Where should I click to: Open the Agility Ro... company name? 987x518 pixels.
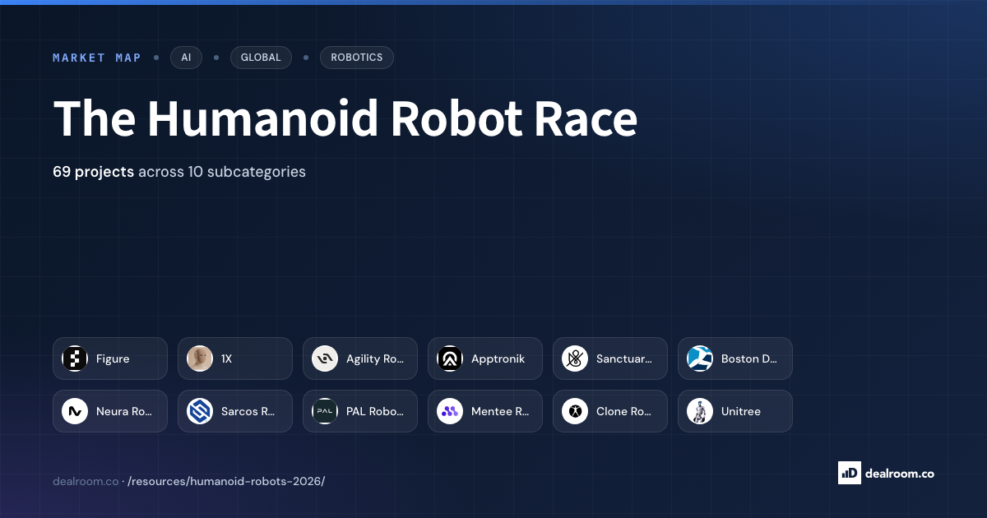pyautogui.click(x=376, y=359)
